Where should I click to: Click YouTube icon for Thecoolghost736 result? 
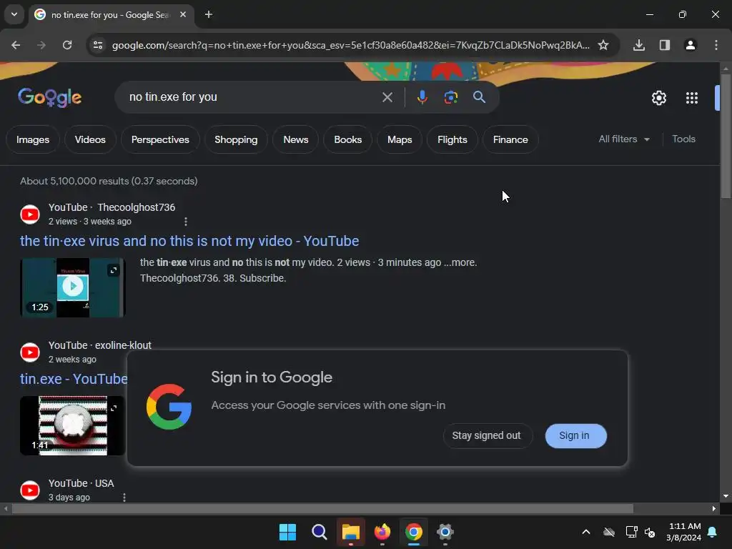(x=30, y=214)
